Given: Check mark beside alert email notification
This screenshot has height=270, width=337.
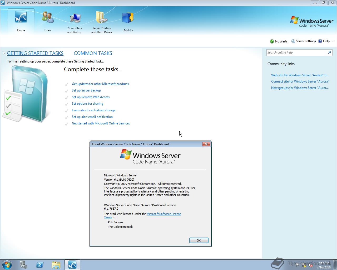Looking at the screenshot, I should (x=67, y=117).
